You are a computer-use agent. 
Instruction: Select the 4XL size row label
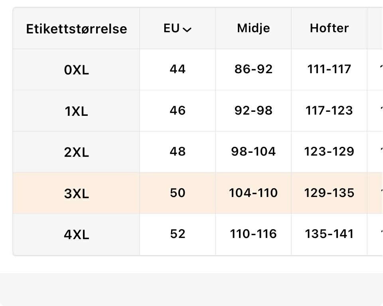pos(76,235)
